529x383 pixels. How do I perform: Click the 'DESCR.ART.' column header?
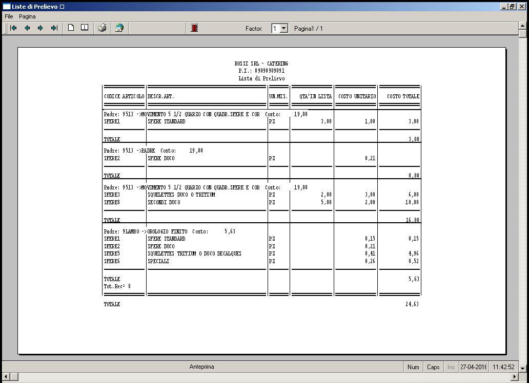161,96
